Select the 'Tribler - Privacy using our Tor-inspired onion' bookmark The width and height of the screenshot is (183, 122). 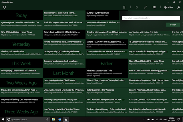pos(107,83)
